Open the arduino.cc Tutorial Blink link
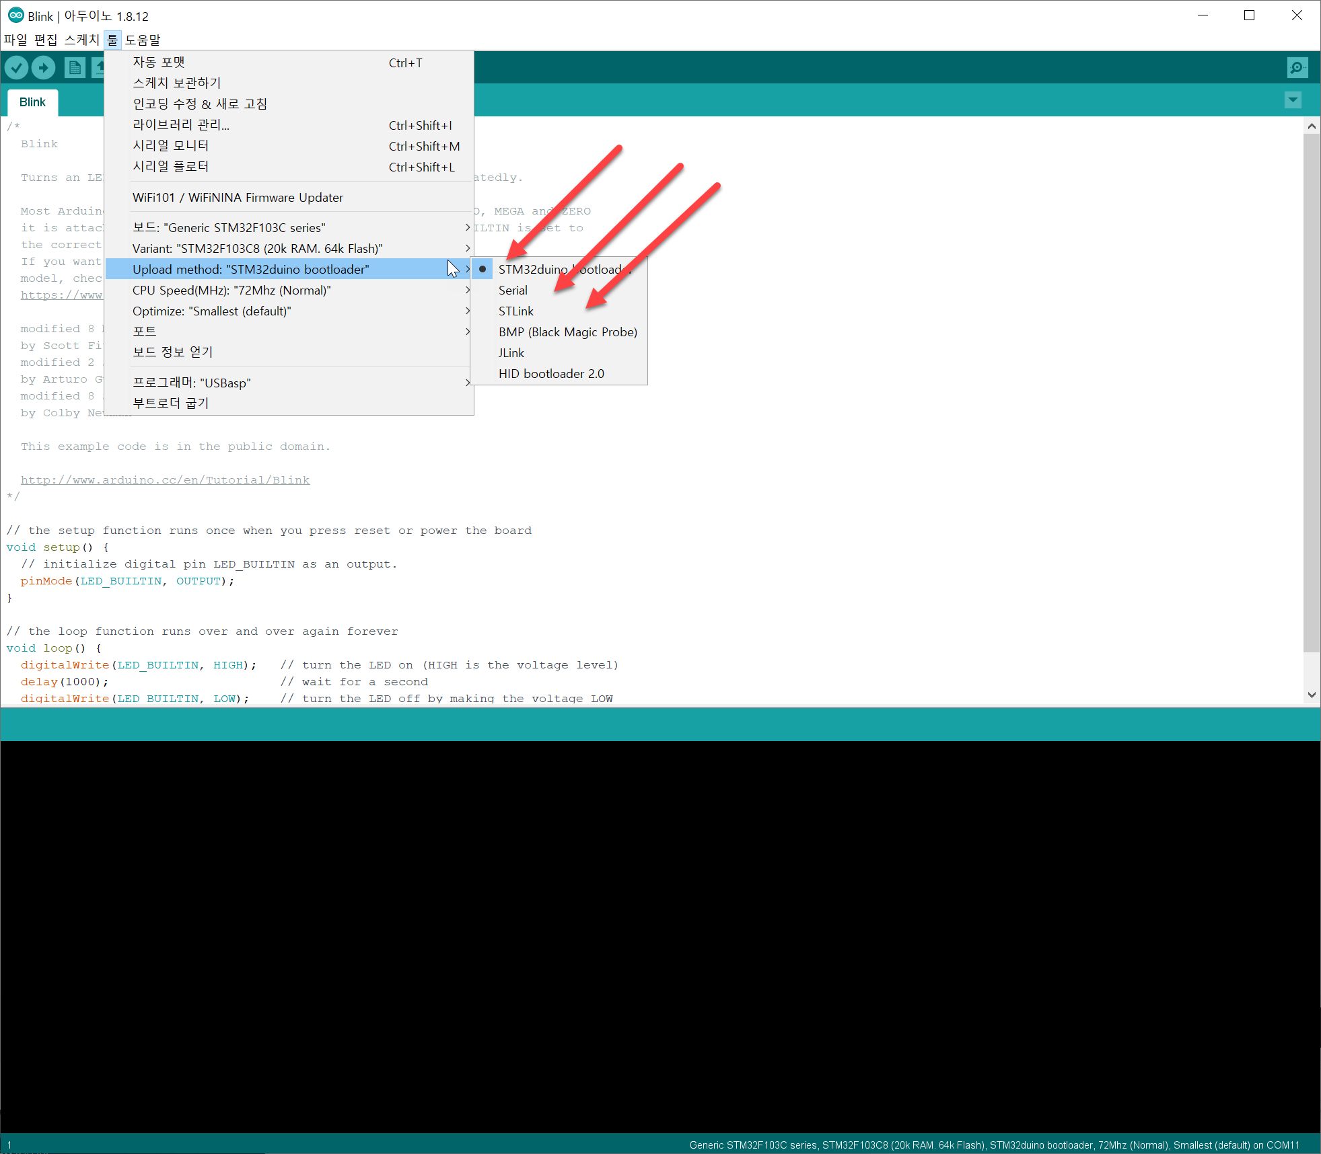The height and width of the screenshot is (1154, 1321). coord(165,480)
